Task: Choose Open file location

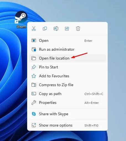Action: pyautogui.click(x=67, y=58)
